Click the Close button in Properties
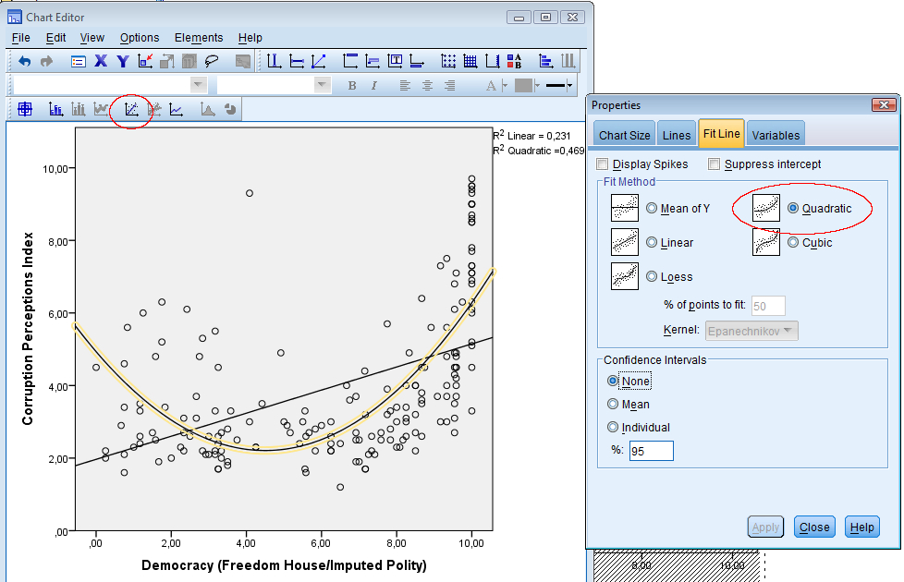 [814, 527]
